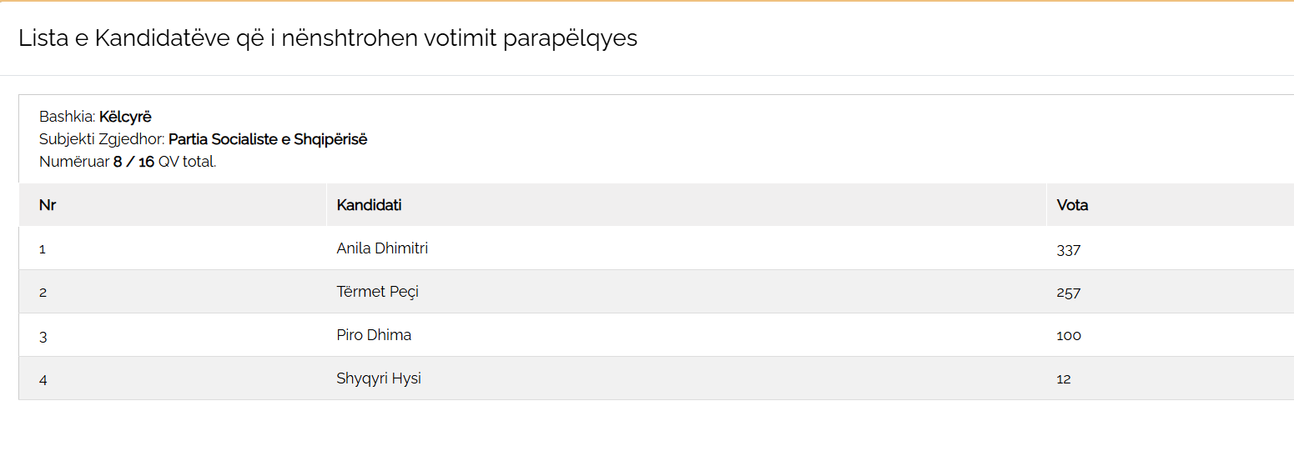The width and height of the screenshot is (1294, 476).
Task: Click the 257 vote count
Action: [x=1068, y=293]
